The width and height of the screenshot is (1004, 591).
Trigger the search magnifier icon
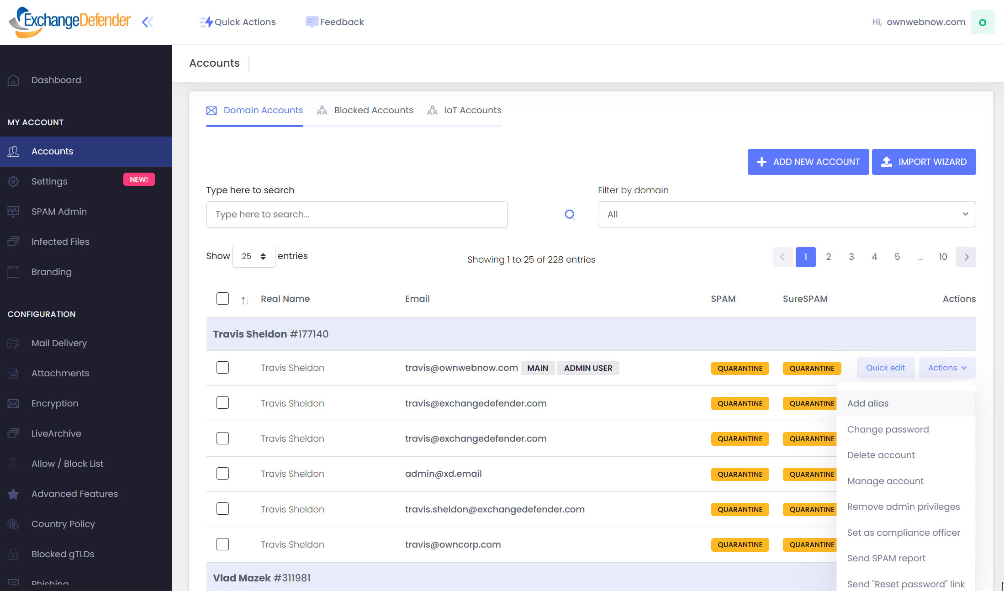[x=570, y=214]
